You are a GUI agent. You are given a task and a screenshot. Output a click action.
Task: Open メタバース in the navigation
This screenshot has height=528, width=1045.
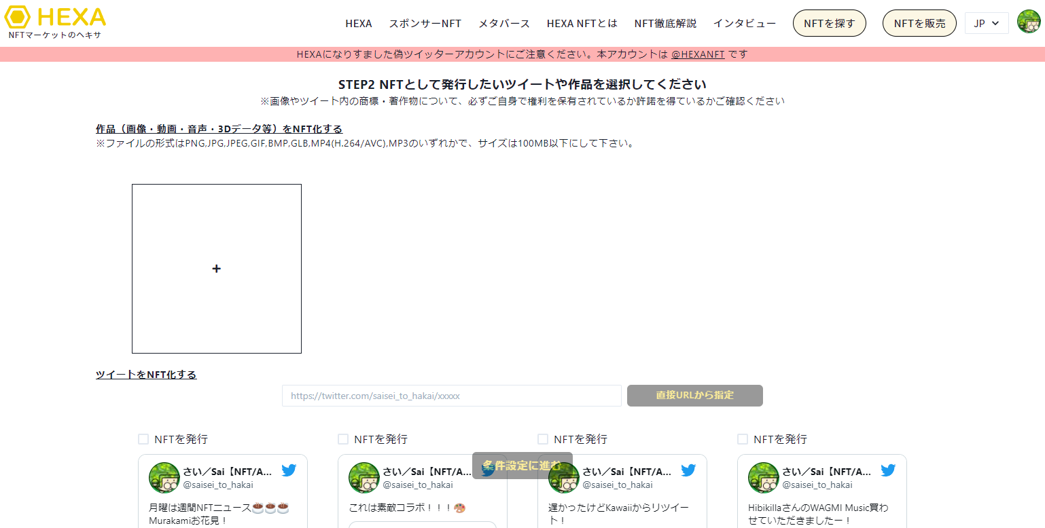point(504,23)
